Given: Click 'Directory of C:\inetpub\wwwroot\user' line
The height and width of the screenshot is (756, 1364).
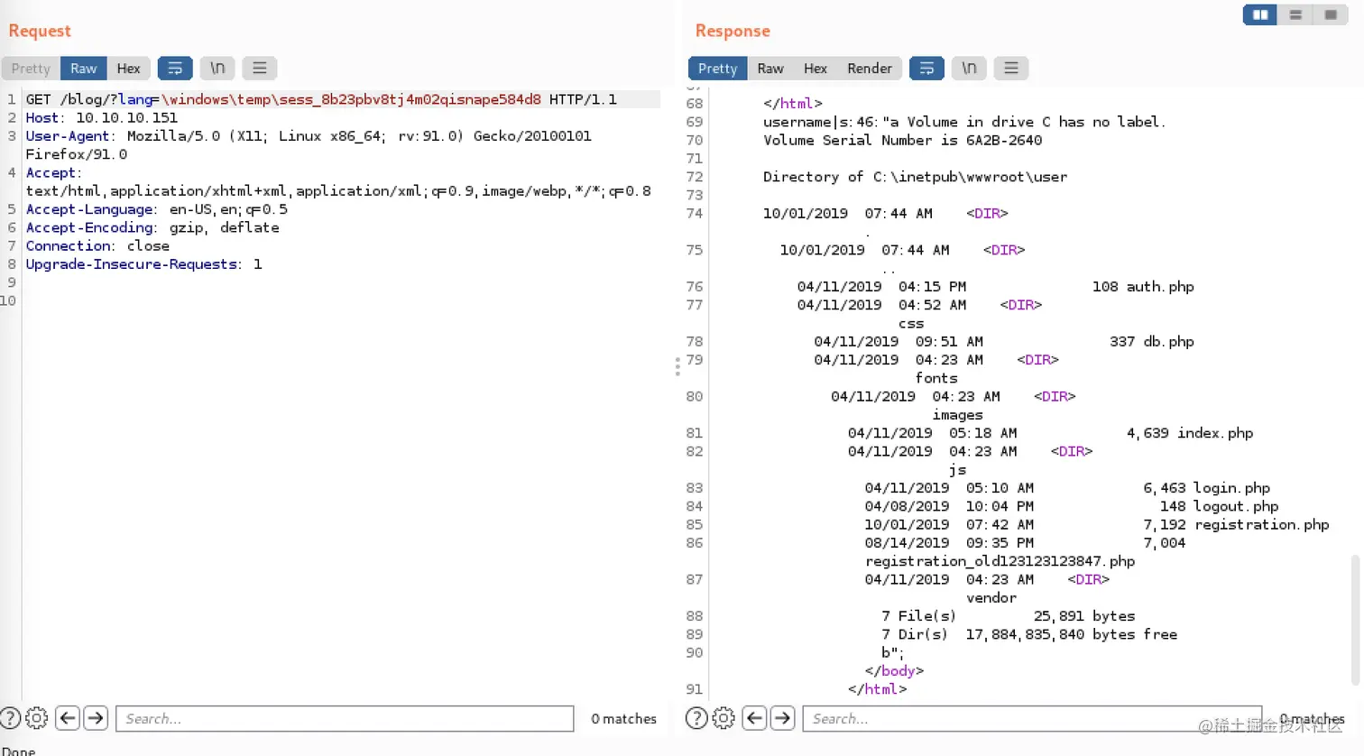Looking at the screenshot, I should click(x=915, y=177).
